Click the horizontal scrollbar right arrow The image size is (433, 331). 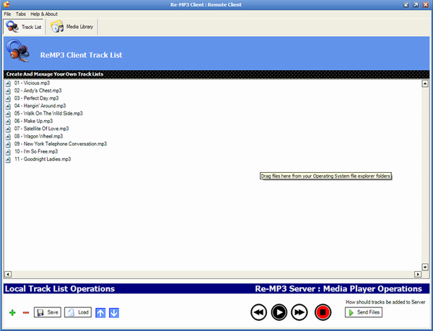tap(418, 275)
